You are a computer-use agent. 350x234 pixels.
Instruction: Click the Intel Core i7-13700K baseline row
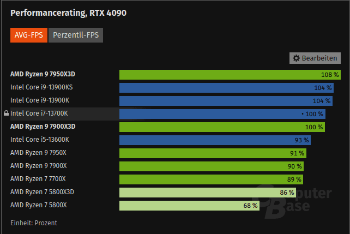pyautogui.click(x=164, y=113)
